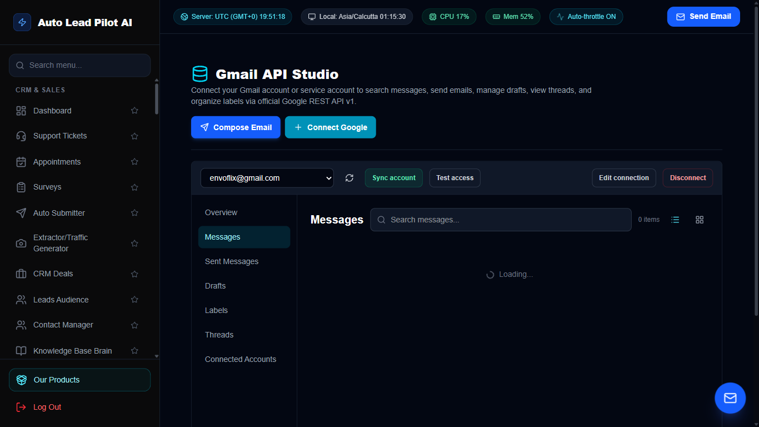Click the monitor icon in Local time badge
This screenshot has height=427, width=759.
[312, 17]
